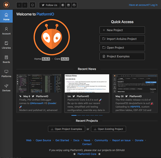Viewport: 161px width, 158px height.
Task: Click the Project Examples quick access button
Action: point(122,56)
